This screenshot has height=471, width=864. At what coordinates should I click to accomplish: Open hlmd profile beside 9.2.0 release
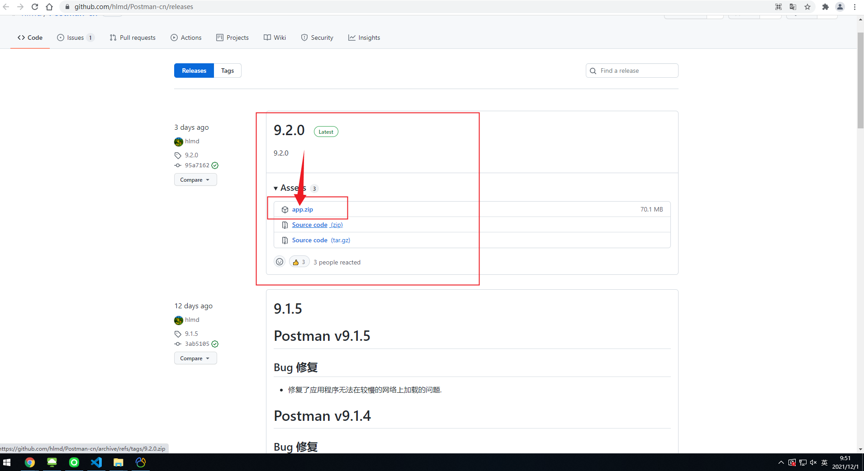[192, 141]
